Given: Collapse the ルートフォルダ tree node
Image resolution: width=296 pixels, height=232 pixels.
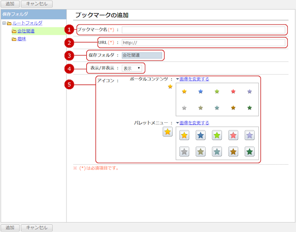Looking at the screenshot, I should pos(4,23).
